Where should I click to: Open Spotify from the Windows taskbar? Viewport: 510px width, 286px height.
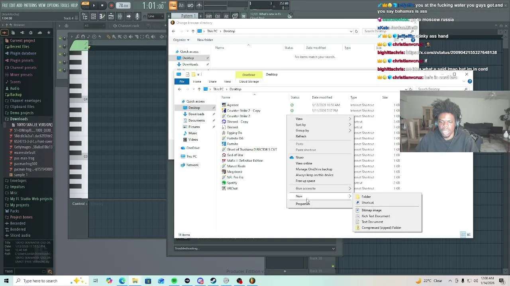pyautogui.click(x=174, y=281)
